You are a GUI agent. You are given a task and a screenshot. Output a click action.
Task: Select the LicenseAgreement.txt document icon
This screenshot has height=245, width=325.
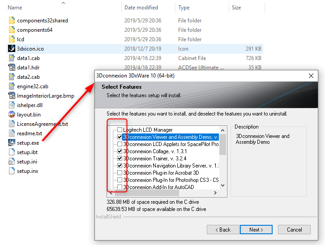12,124
